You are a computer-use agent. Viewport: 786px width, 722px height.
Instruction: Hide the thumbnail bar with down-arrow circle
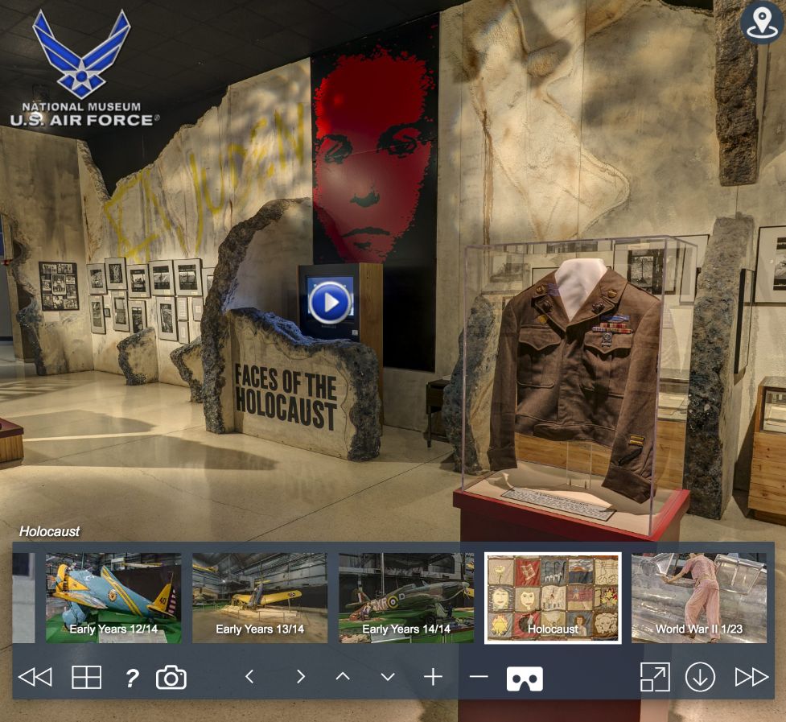pyautogui.click(x=700, y=677)
